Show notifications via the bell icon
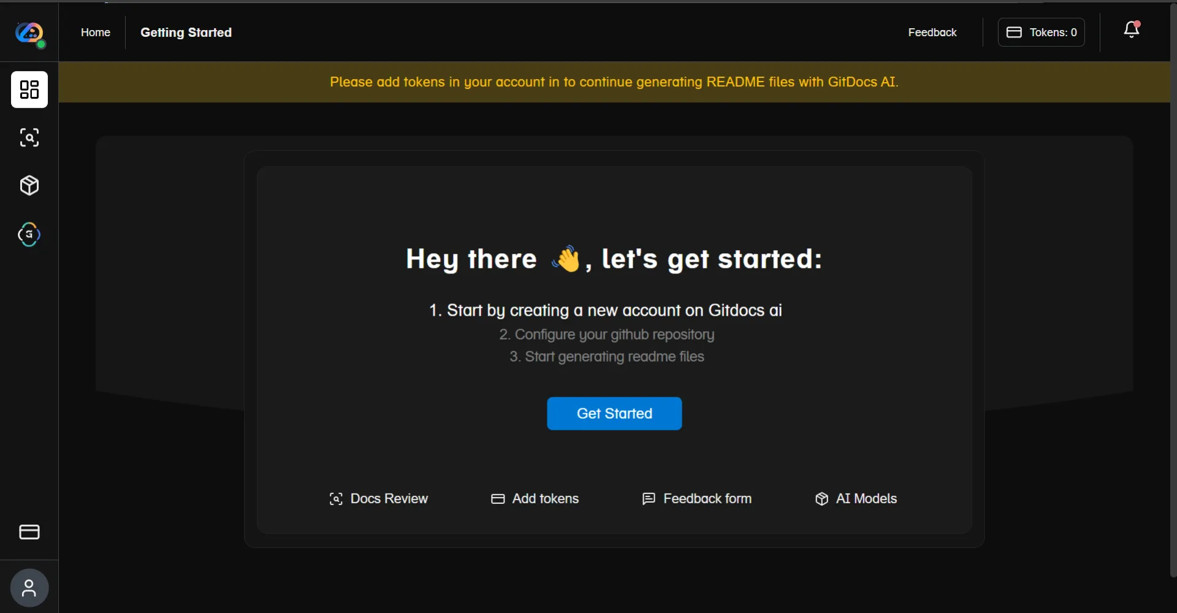 coord(1132,30)
